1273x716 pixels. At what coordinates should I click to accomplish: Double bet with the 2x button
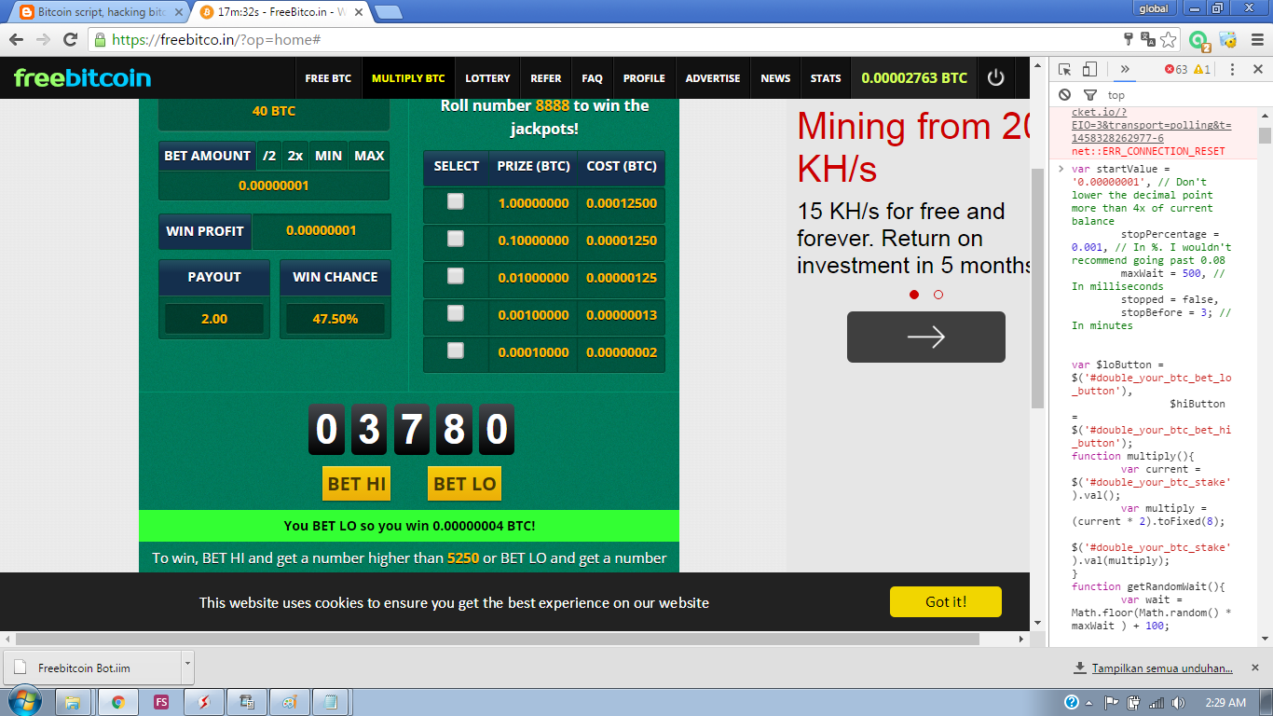point(295,156)
